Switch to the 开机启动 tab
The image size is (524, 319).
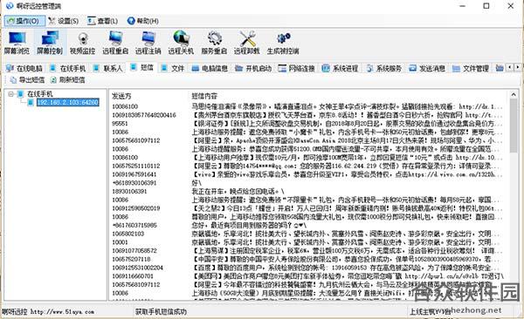click(253, 68)
